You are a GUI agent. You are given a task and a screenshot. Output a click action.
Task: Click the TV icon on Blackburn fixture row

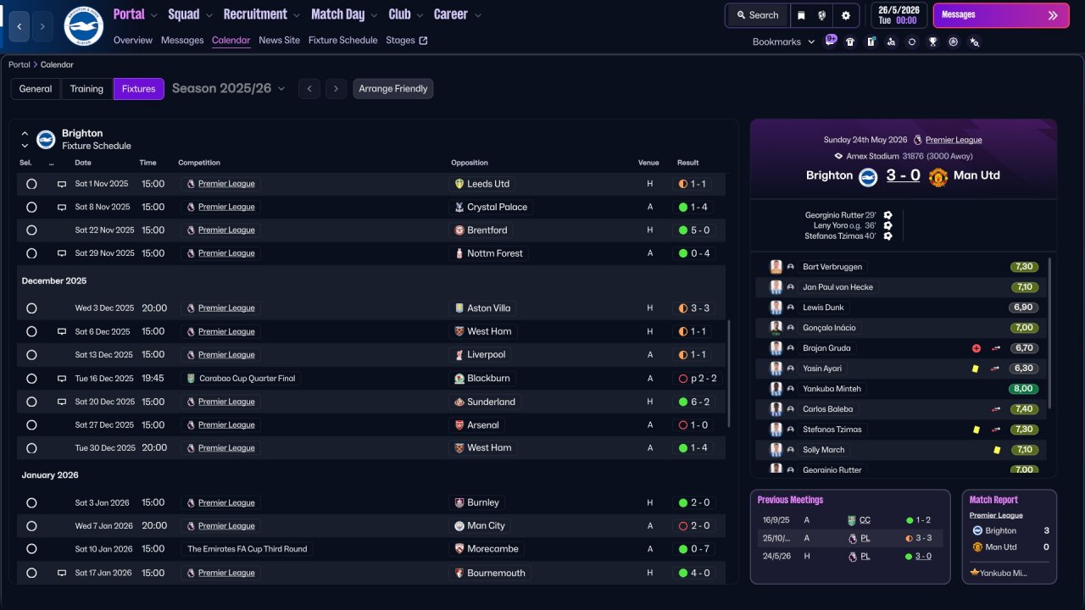pyautogui.click(x=62, y=379)
